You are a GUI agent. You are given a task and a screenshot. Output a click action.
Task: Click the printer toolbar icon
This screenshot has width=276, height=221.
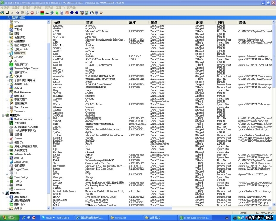(27, 13)
